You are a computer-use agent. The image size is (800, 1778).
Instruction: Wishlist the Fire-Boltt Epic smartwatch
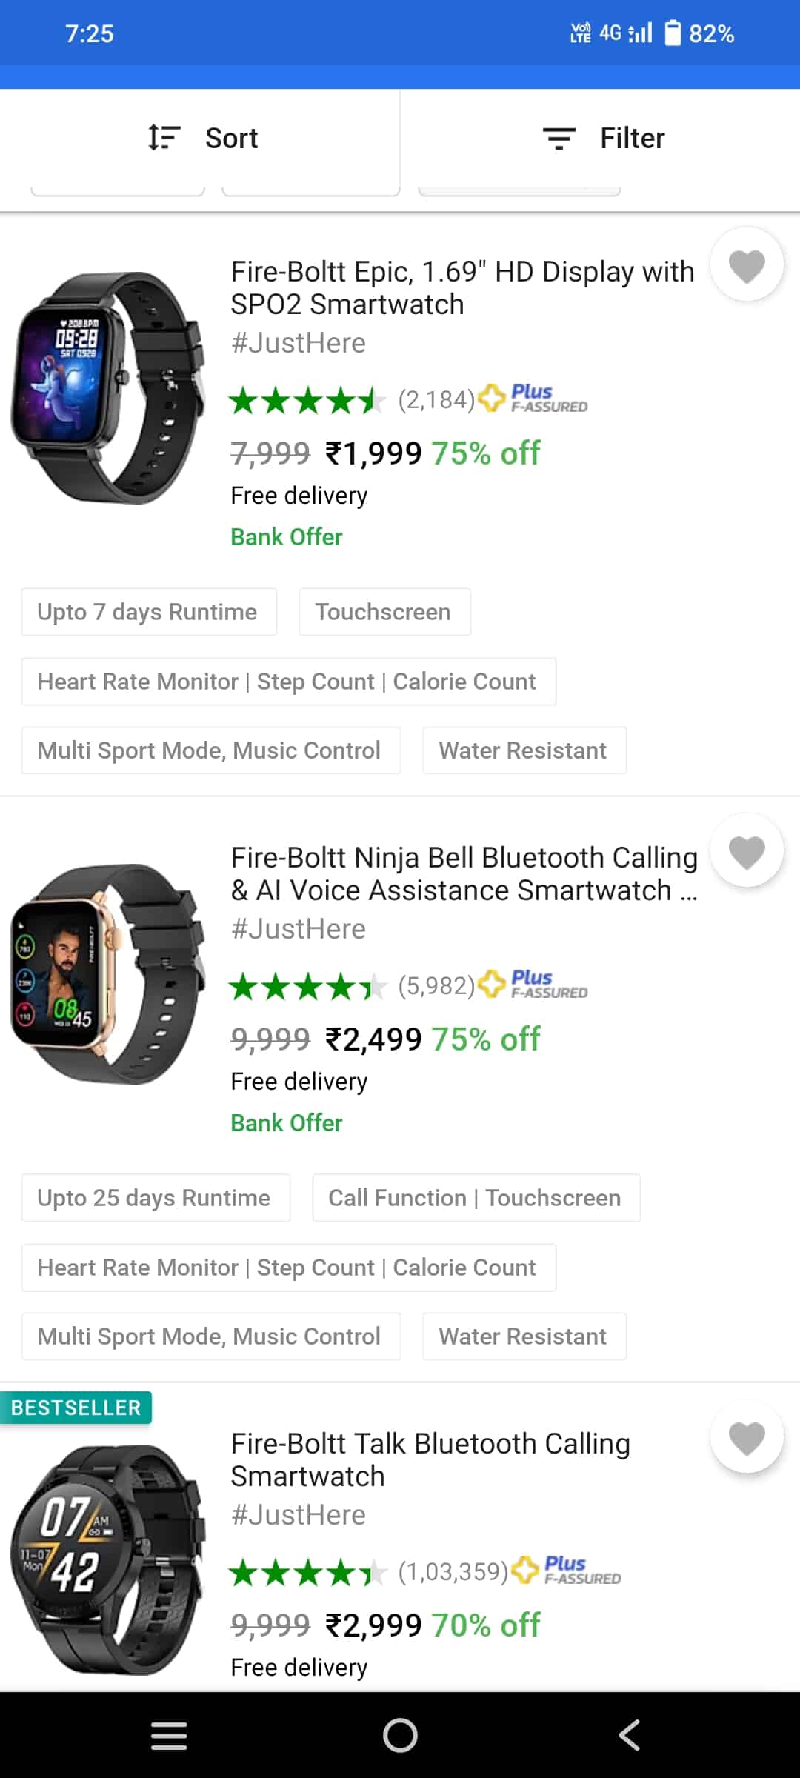click(x=747, y=265)
